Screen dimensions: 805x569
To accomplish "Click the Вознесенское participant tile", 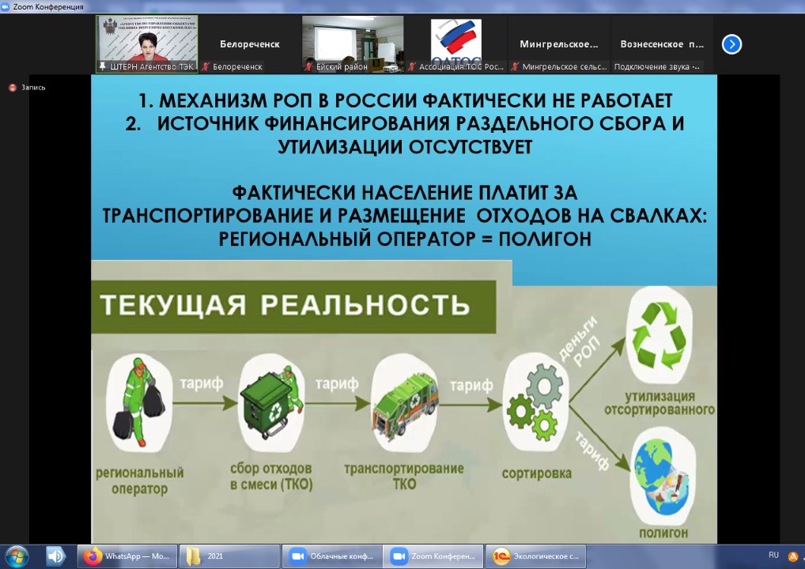I will [x=662, y=44].
